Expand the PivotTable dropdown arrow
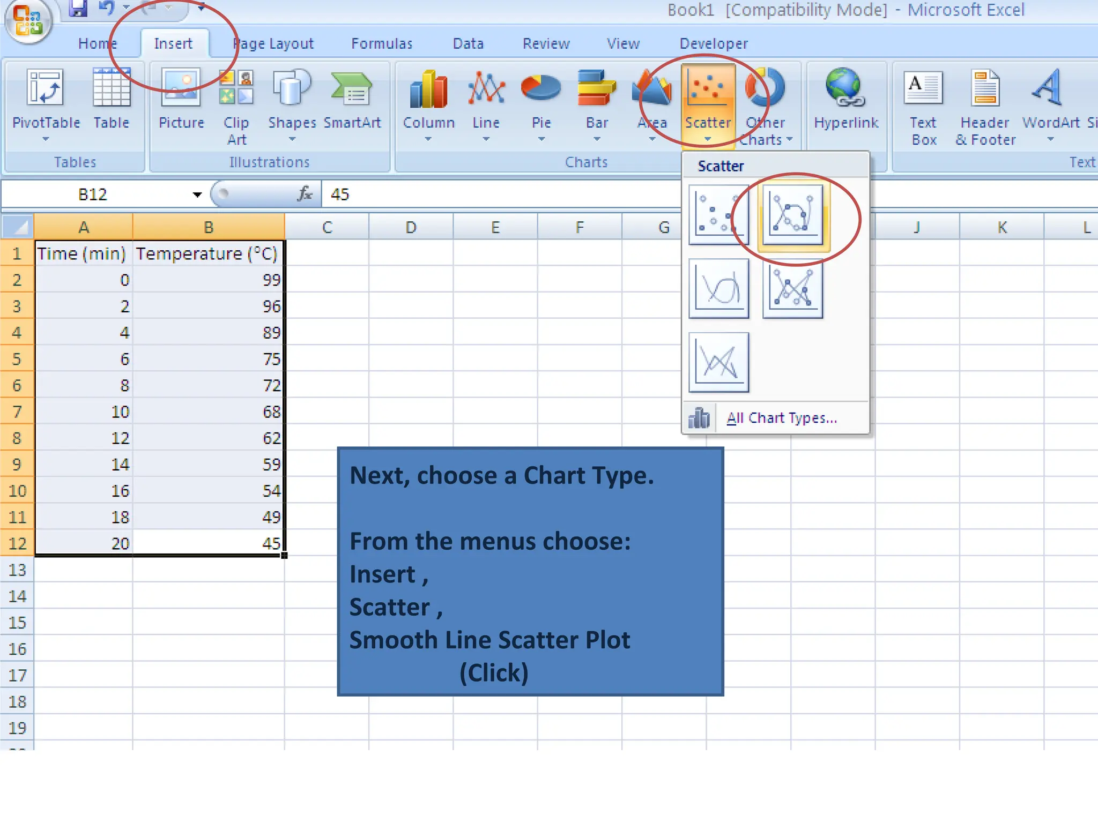This screenshot has height=823, width=1098. (46, 139)
